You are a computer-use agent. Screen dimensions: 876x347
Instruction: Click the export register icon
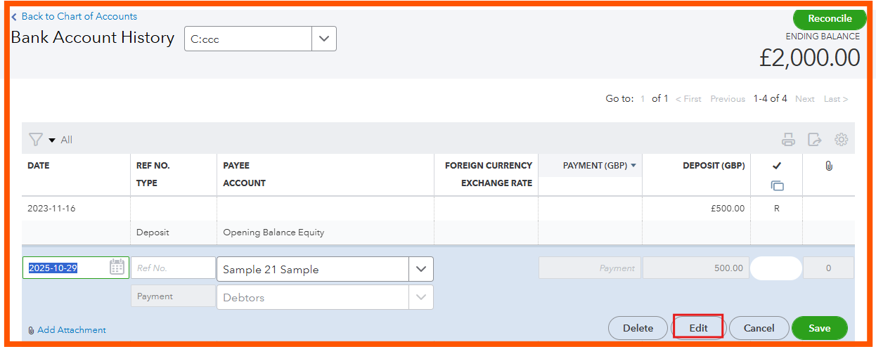click(814, 140)
